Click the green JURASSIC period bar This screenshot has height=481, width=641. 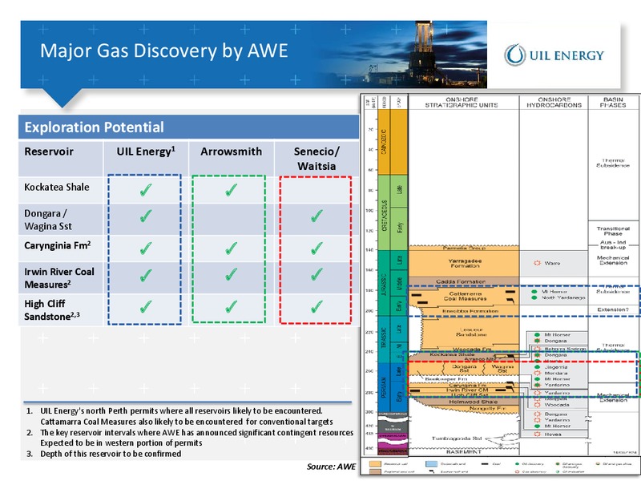click(384, 283)
